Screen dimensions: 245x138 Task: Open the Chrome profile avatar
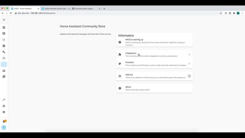click(x=238, y=13)
